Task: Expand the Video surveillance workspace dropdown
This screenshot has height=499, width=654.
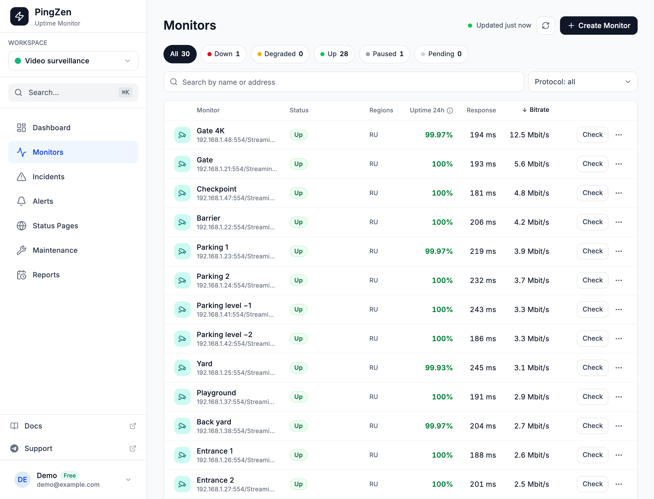Action: coord(73,61)
